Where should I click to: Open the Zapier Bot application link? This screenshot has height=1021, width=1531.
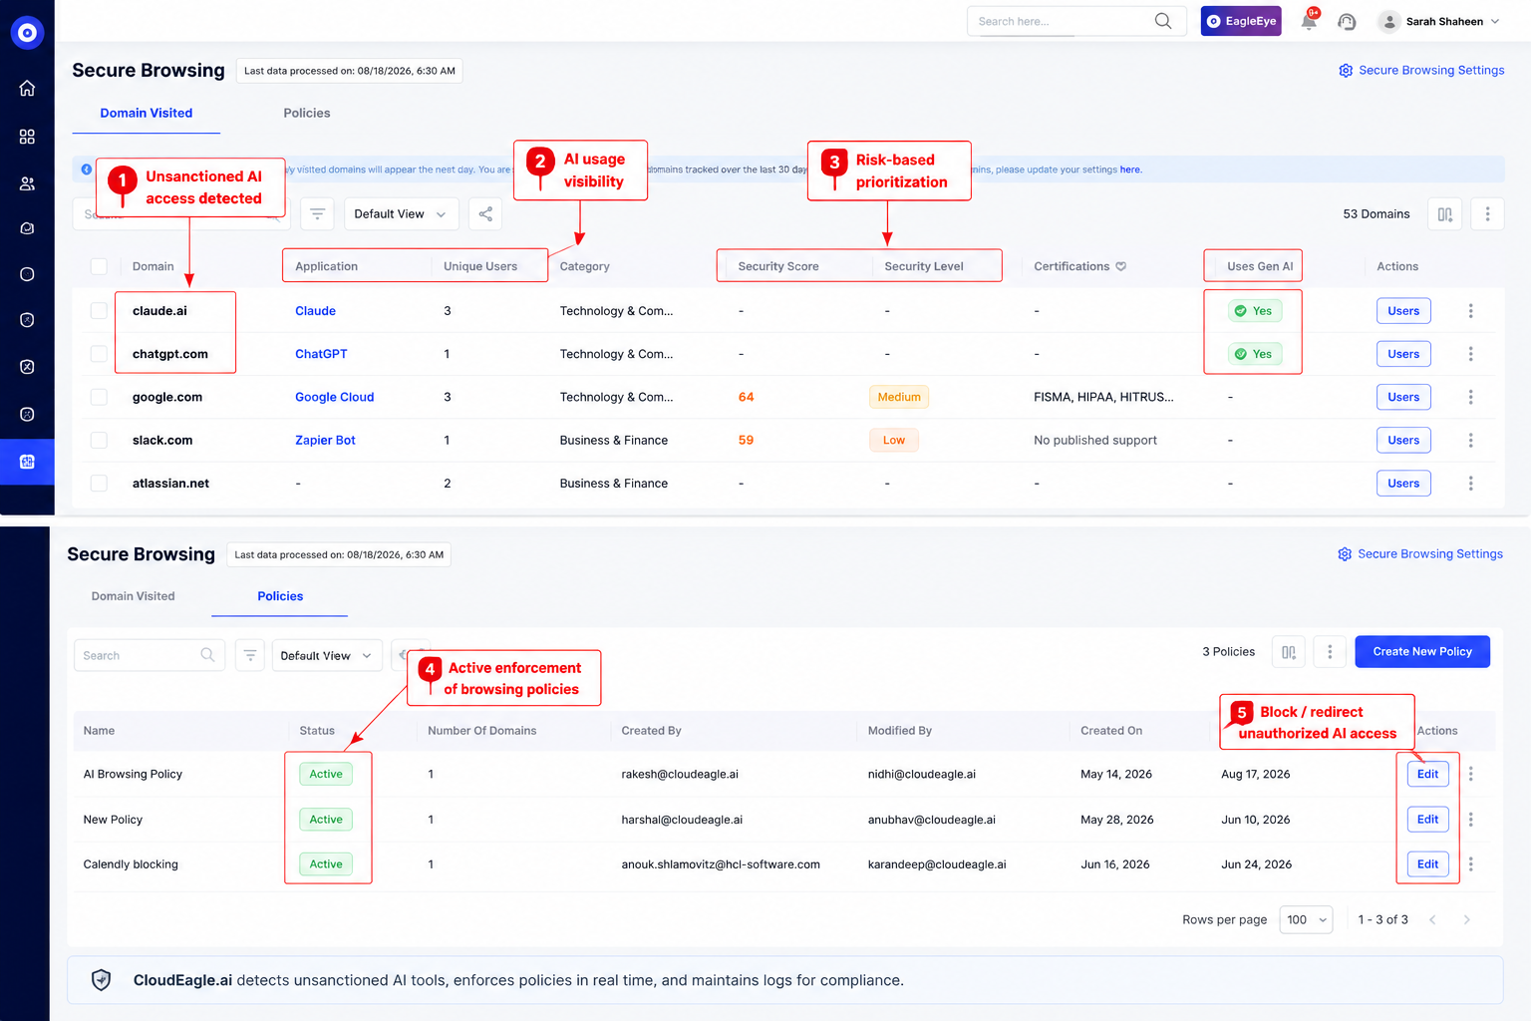[x=325, y=440]
